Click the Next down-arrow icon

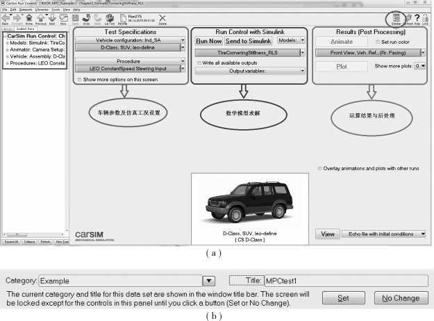pyautogui.click(x=52, y=18)
